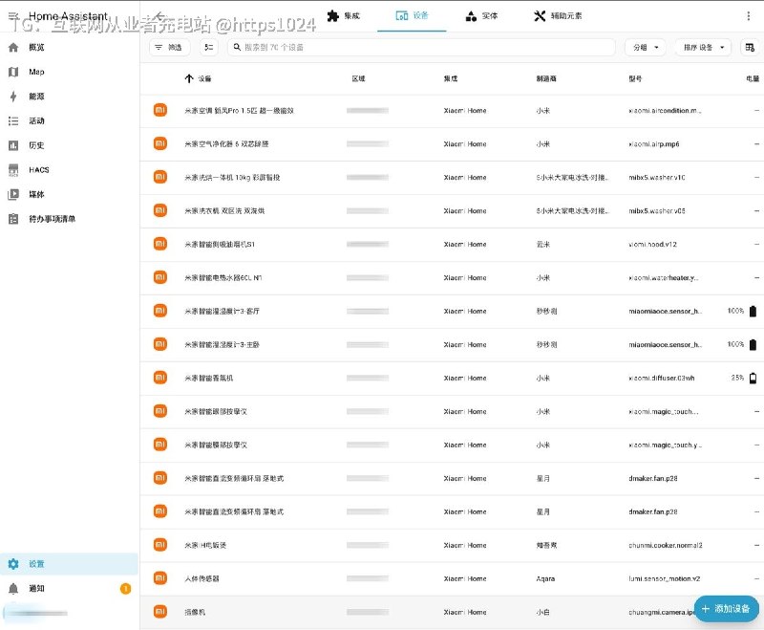The height and width of the screenshot is (630, 764).
Task: Sort by the 区域 area column header
Action: (x=358, y=78)
